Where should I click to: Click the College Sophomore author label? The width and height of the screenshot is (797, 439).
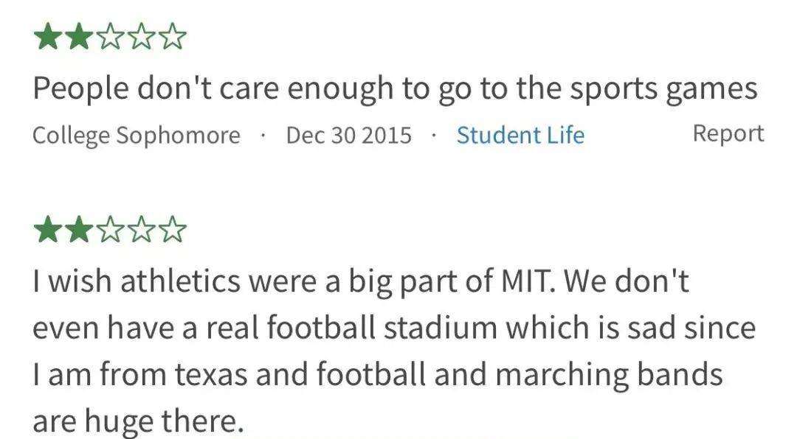pos(137,136)
